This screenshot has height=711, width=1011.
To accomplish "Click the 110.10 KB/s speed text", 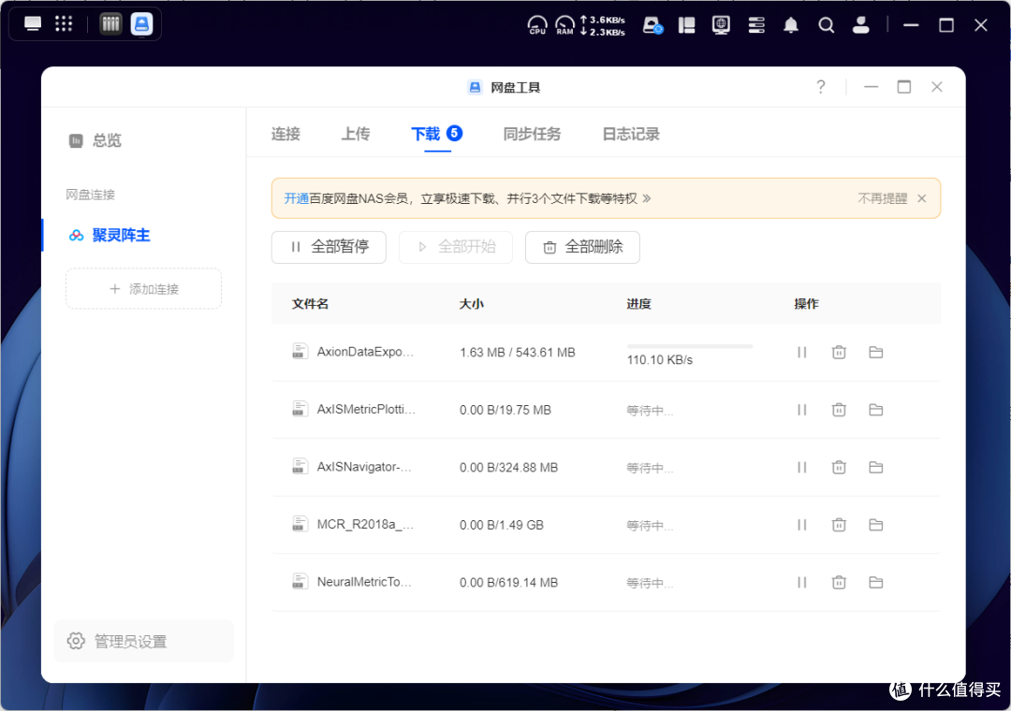I will [660, 359].
